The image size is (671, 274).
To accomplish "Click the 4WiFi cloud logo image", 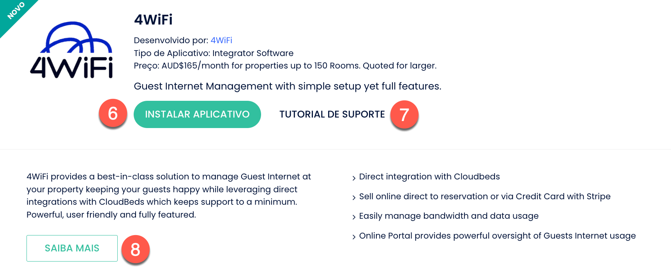I will click(x=72, y=51).
